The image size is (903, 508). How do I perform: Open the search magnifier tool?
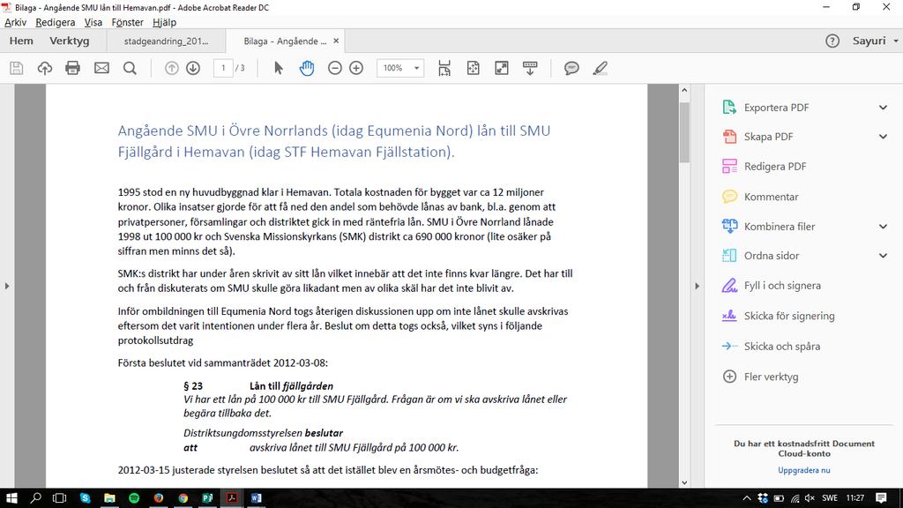tap(131, 68)
